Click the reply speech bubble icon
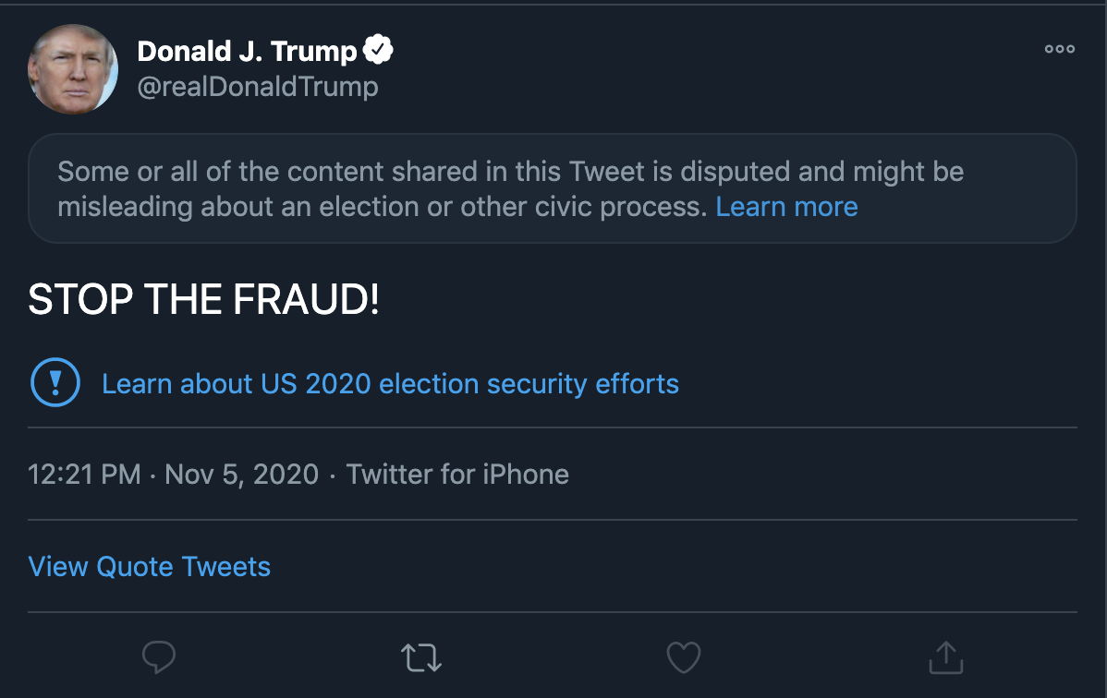 (159, 657)
